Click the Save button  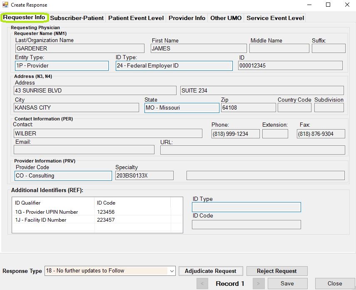click(x=287, y=283)
